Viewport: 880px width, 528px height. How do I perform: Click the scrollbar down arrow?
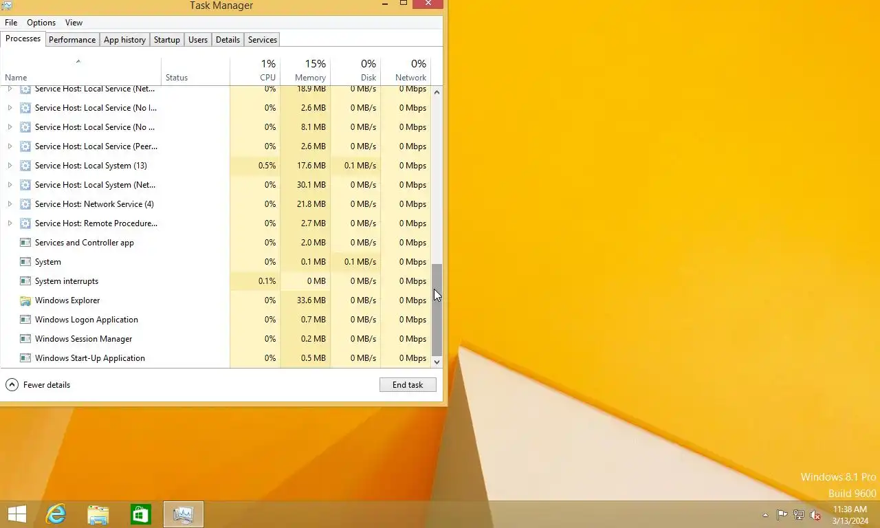click(x=437, y=362)
